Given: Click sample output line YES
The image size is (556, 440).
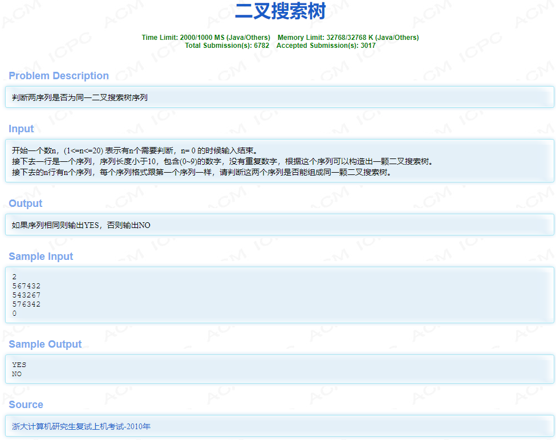Looking at the screenshot, I should [19, 365].
